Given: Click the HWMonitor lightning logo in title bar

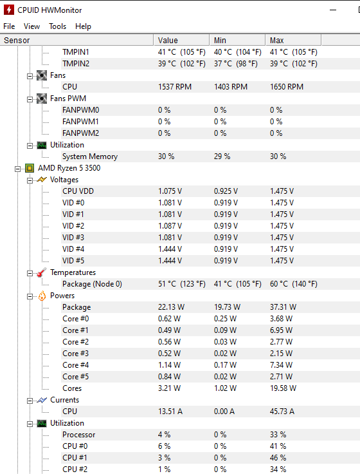Looking at the screenshot, I should coord(9,10).
